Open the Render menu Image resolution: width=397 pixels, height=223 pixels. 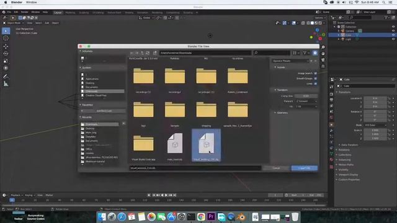coord(25,12)
